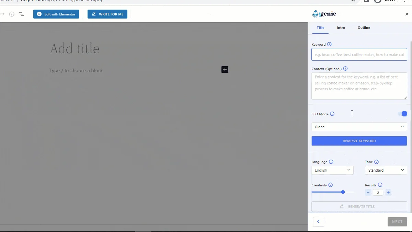Click the Keyword info icon
This screenshot has width=412, height=232.
coord(329,44)
